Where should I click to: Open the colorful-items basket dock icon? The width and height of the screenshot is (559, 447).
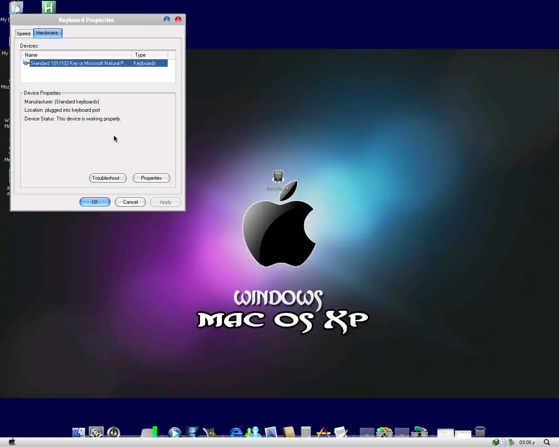tap(384, 432)
